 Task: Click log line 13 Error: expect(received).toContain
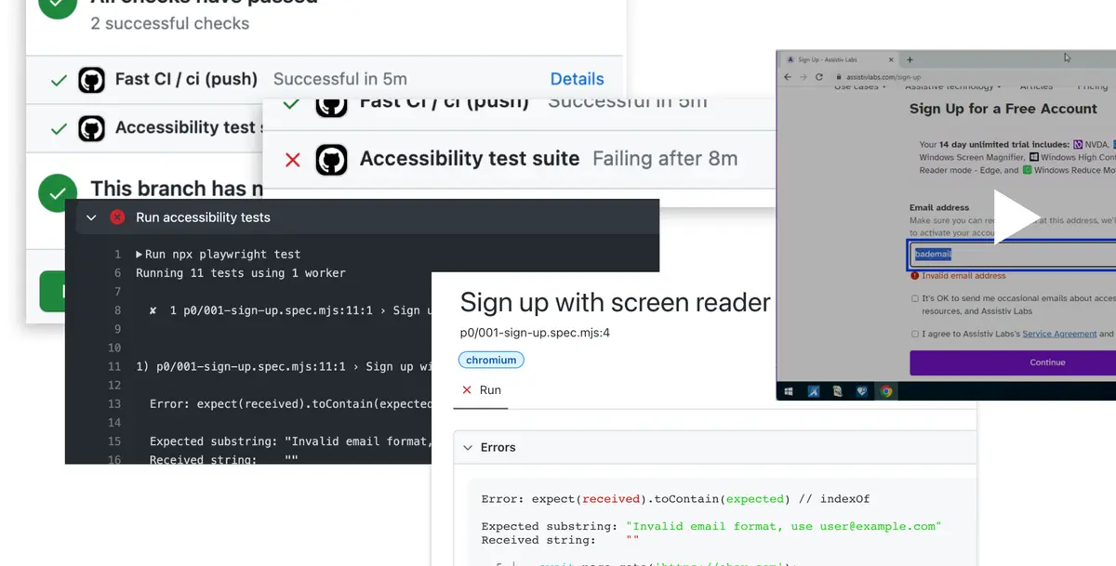point(291,404)
